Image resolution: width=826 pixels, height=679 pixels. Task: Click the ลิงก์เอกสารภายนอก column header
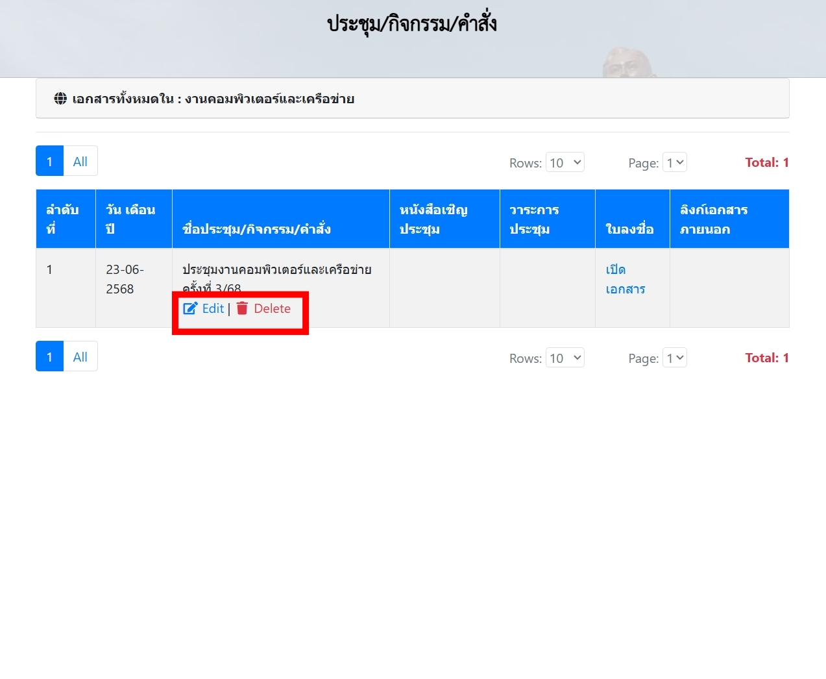pyautogui.click(x=714, y=219)
